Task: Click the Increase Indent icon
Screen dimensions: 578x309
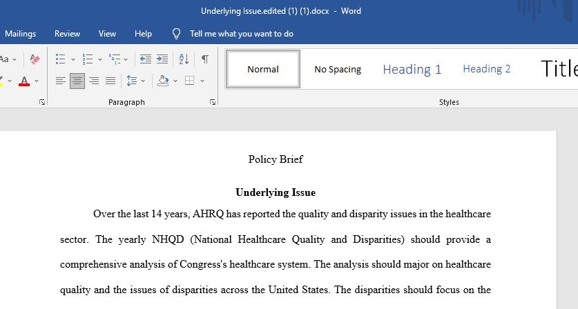Action: point(162,59)
